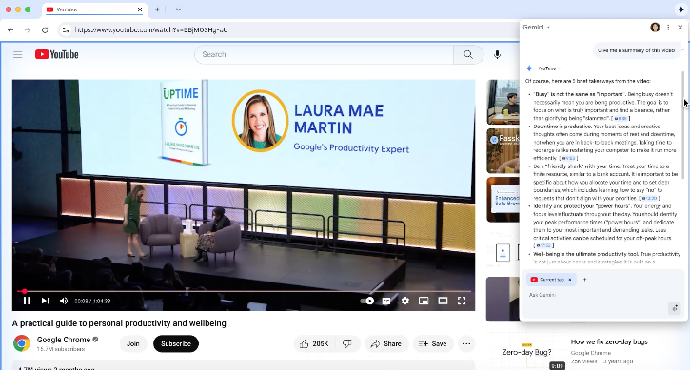Open Gemini panel three-dot options menu
The width and height of the screenshot is (690, 370).
(668, 28)
